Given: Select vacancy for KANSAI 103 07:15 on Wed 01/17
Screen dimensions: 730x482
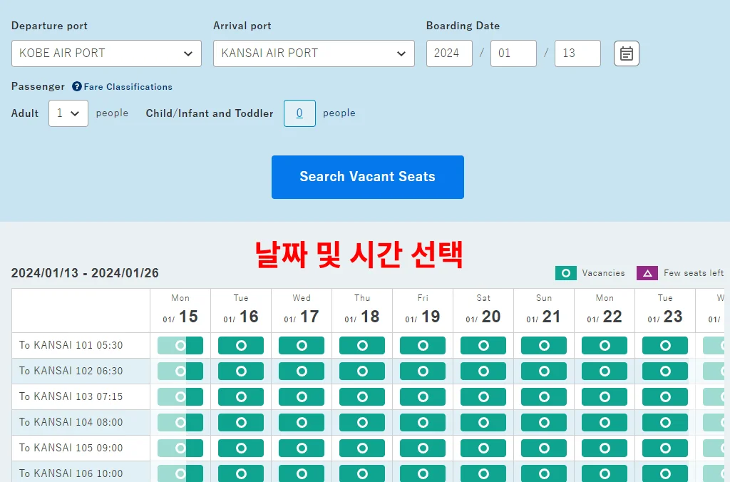Looking at the screenshot, I should click(301, 396).
